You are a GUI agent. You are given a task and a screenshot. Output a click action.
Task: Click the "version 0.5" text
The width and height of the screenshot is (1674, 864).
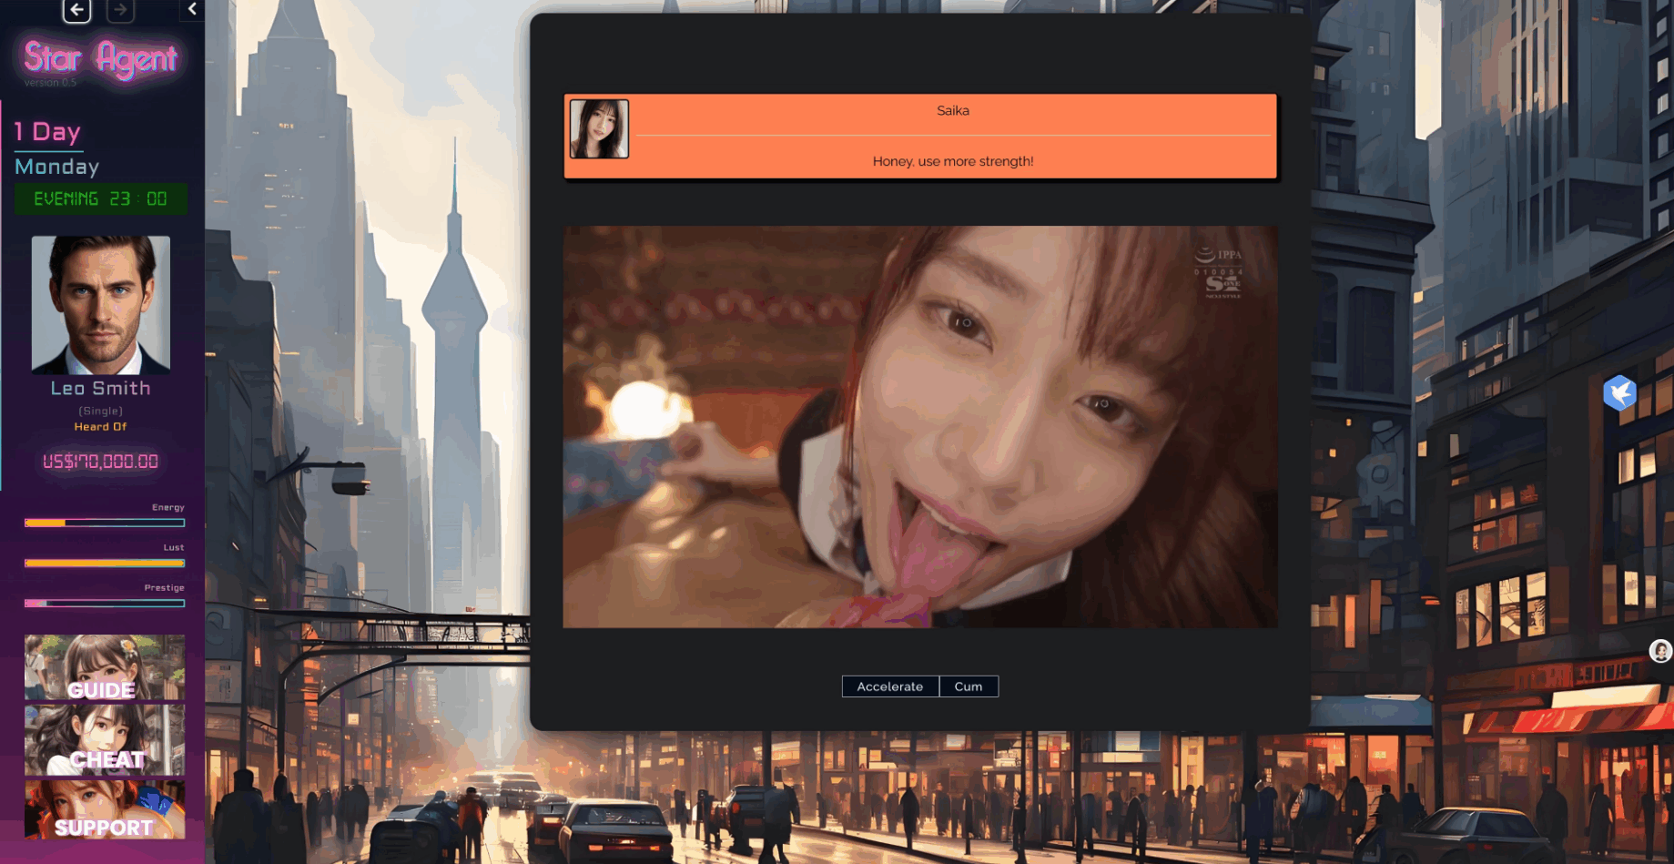click(50, 83)
